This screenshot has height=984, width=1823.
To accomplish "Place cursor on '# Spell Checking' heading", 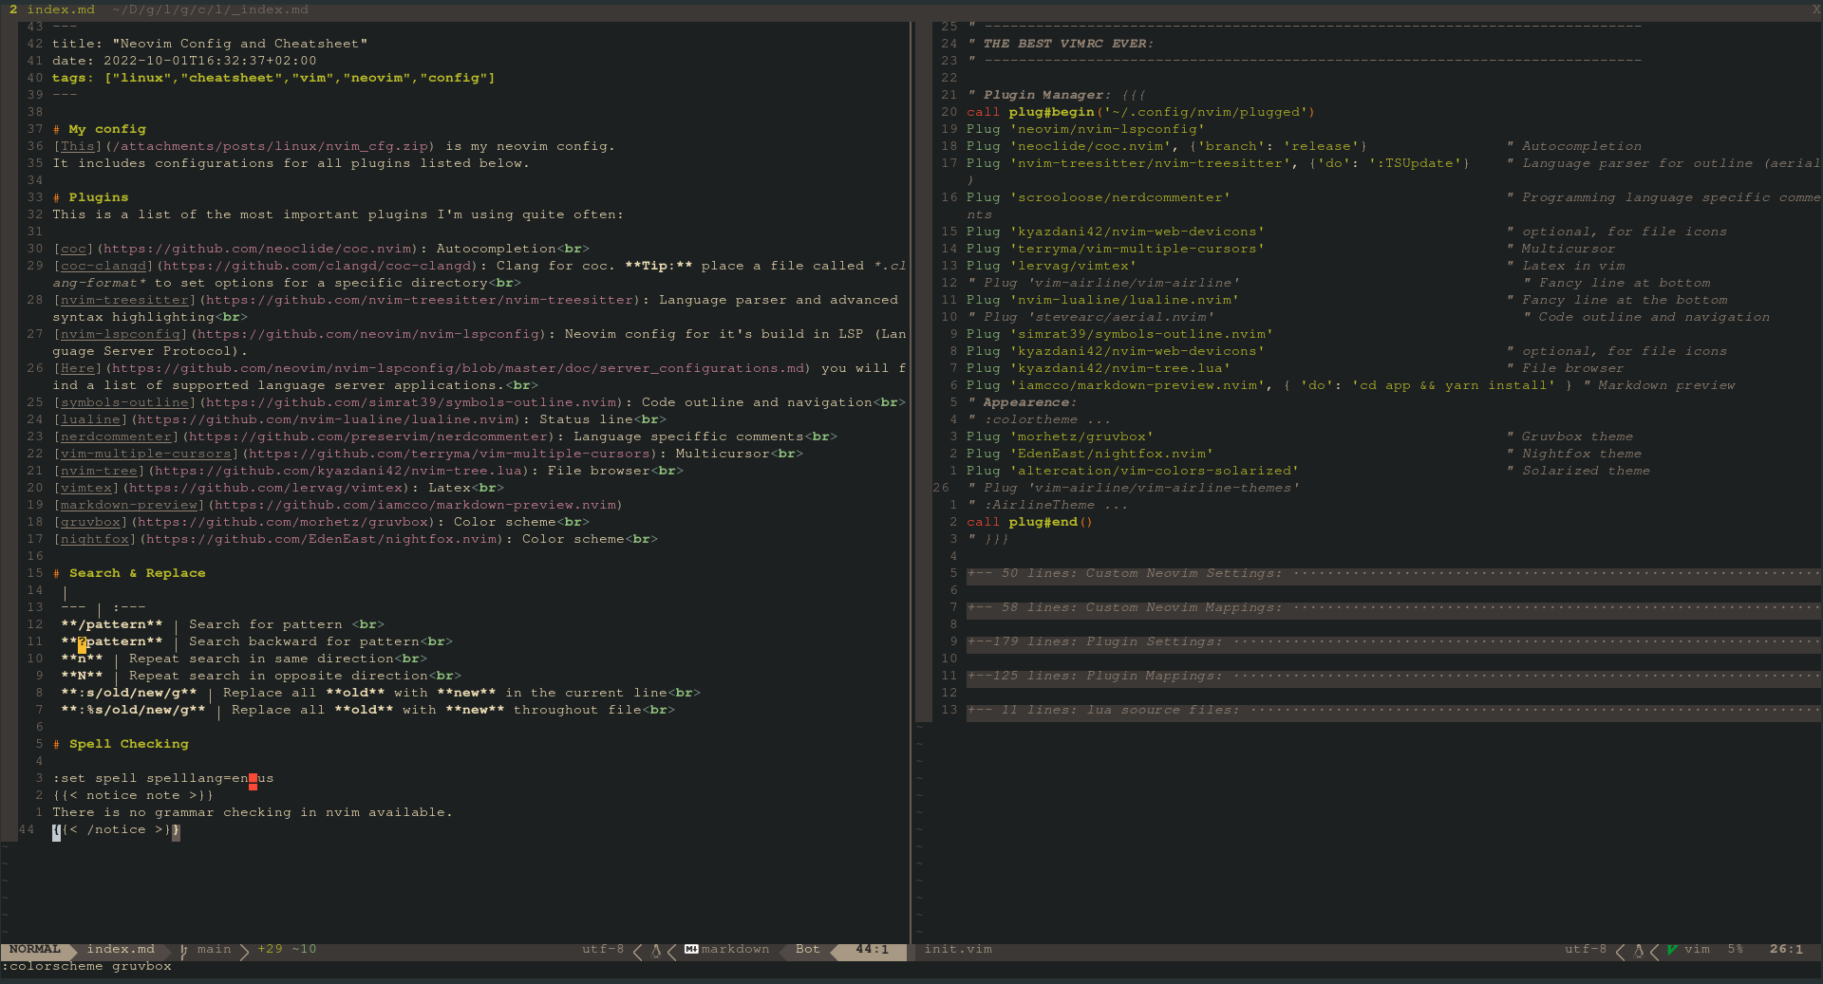I will tap(121, 744).
